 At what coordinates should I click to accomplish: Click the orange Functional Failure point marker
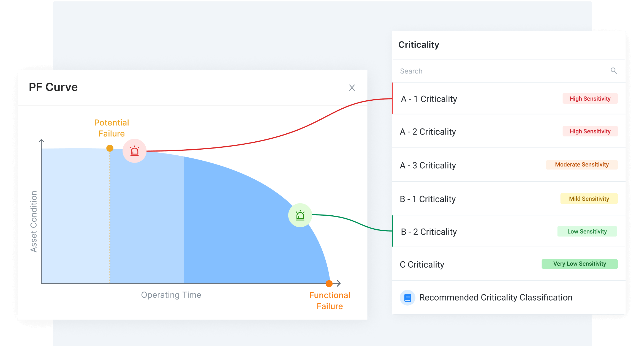click(329, 284)
